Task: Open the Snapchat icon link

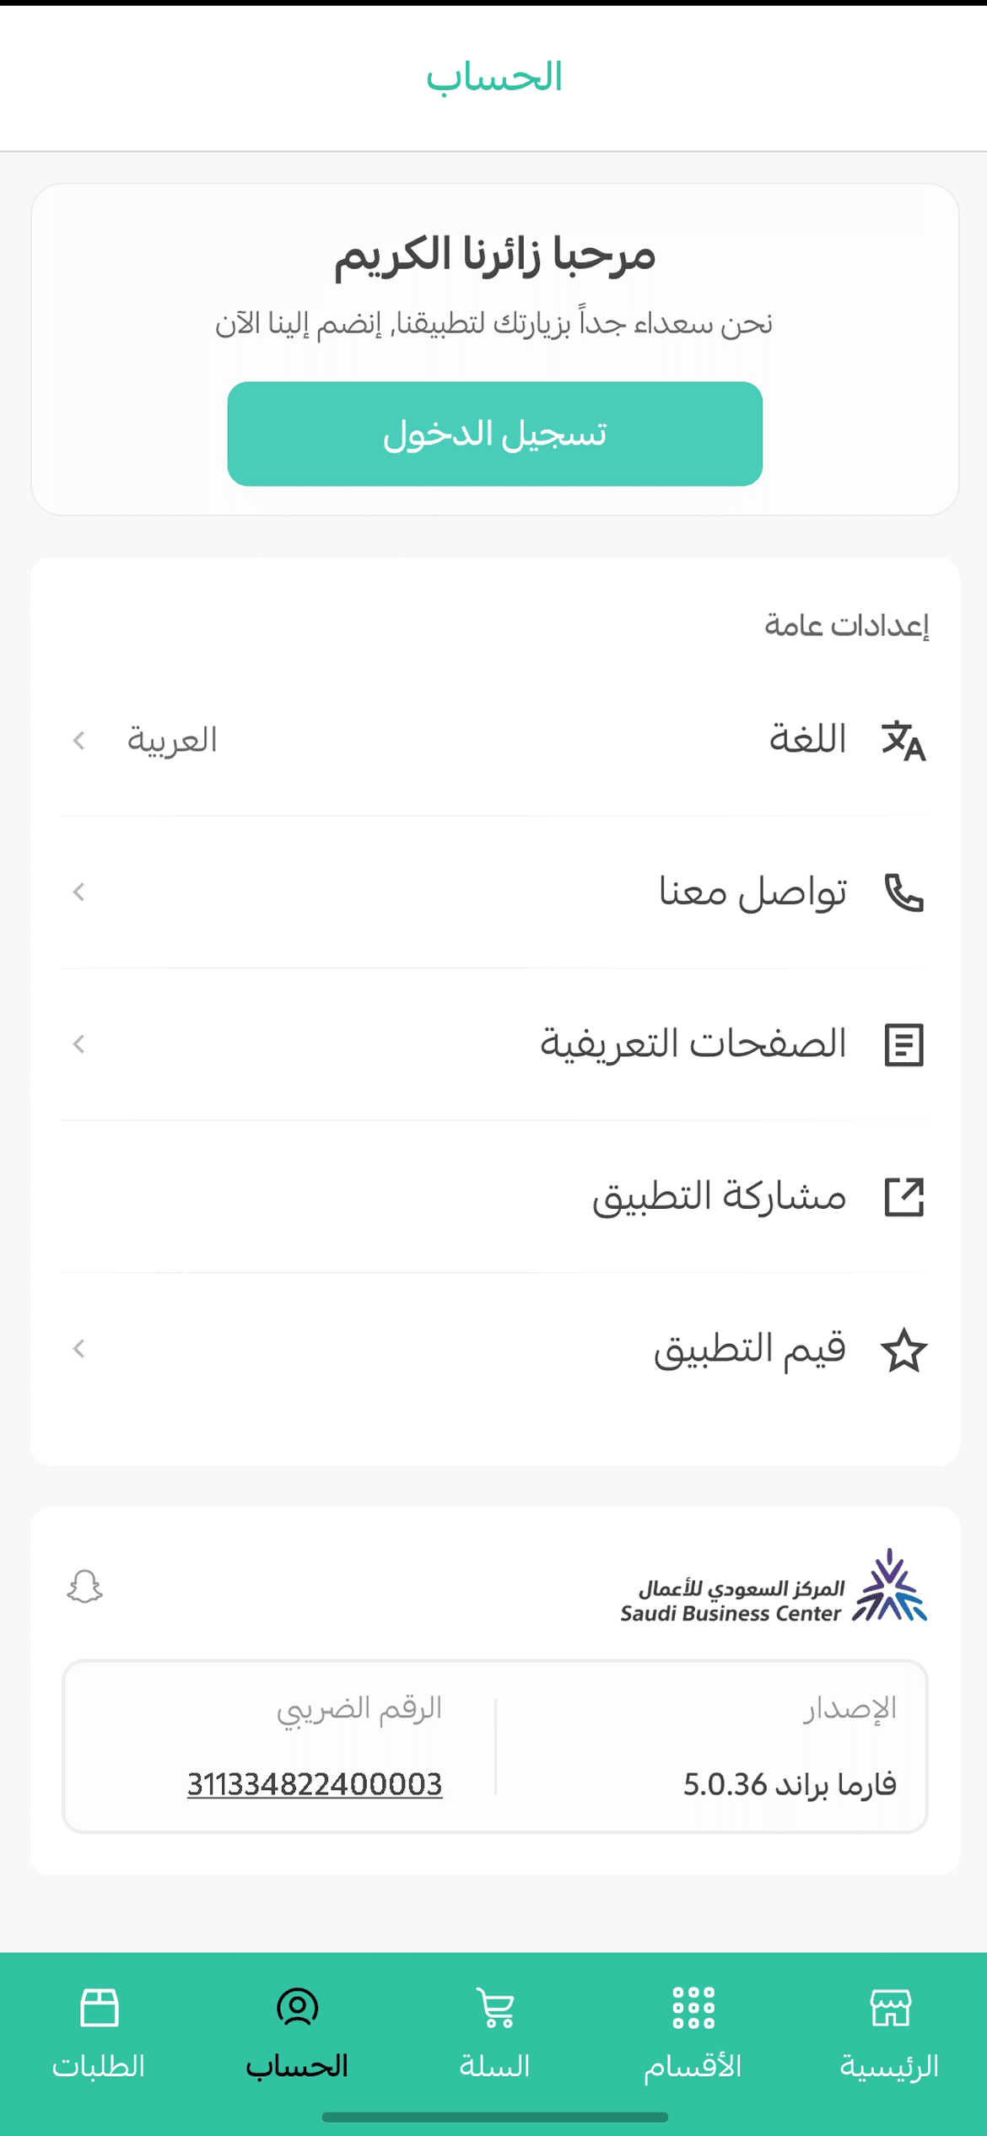Action: 84,1587
